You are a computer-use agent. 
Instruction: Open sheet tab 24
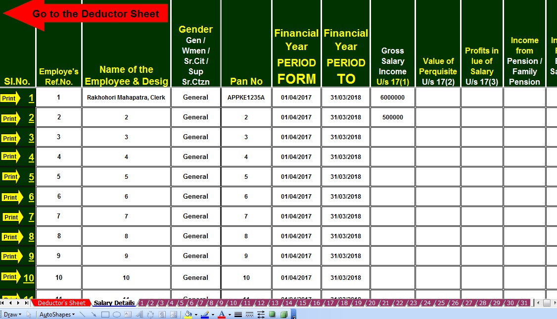click(x=427, y=303)
